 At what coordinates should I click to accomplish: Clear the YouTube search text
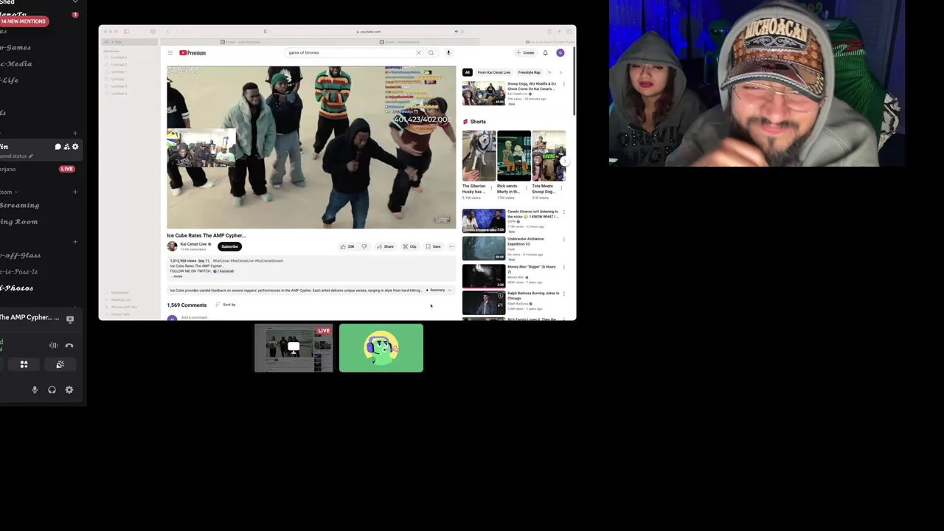click(x=418, y=53)
